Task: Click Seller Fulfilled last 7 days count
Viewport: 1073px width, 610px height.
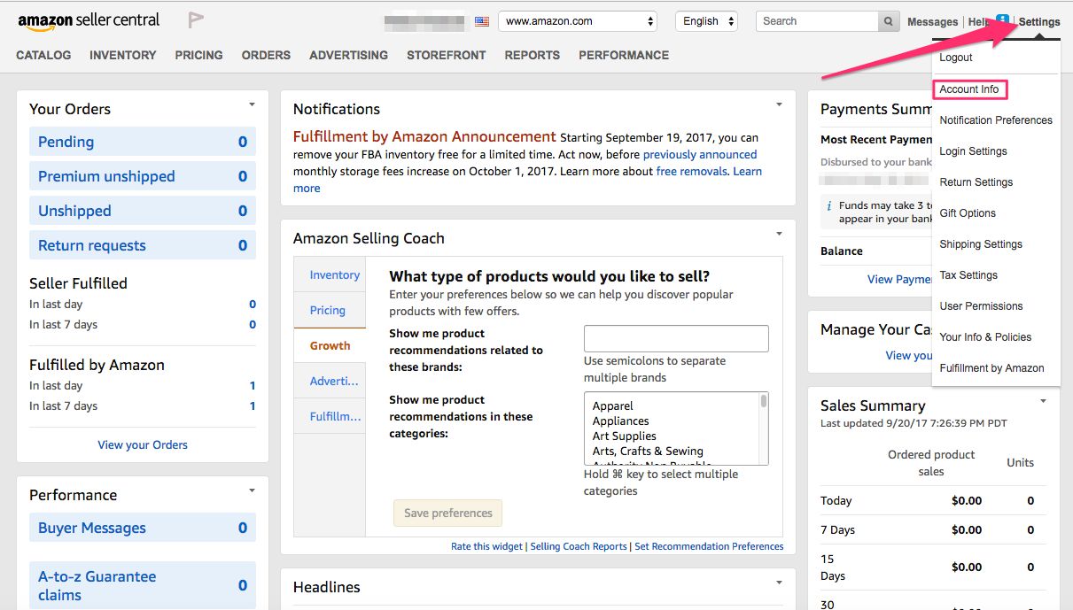Action: (253, 325)
